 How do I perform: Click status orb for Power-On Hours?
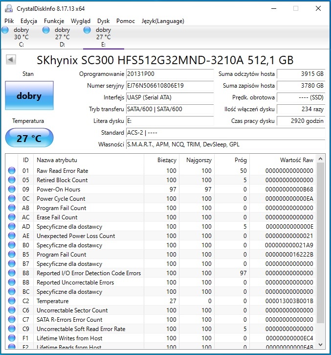point(12,189)
